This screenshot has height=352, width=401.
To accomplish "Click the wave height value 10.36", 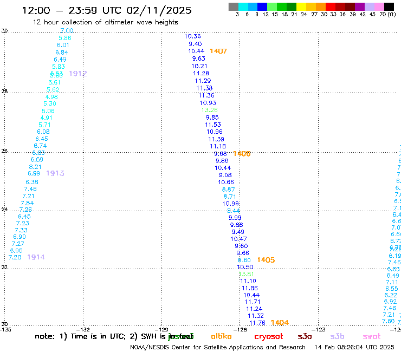I will [192, 36].
